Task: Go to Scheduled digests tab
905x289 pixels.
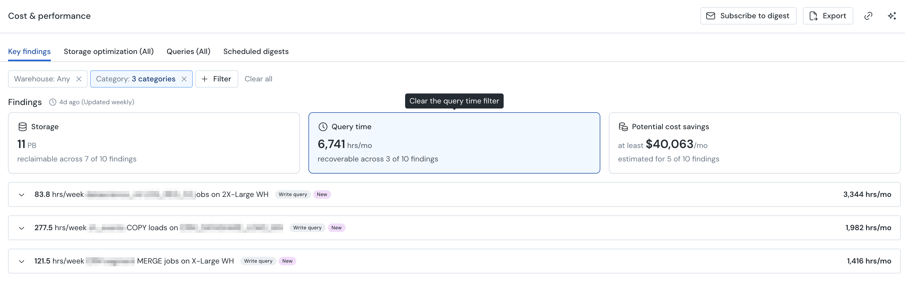Action: click(256, 52)
